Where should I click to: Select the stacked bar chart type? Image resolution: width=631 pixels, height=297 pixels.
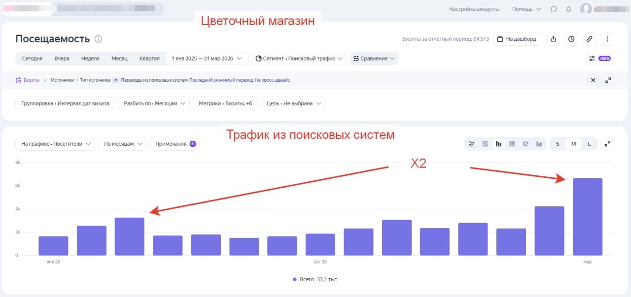(512, 144)
